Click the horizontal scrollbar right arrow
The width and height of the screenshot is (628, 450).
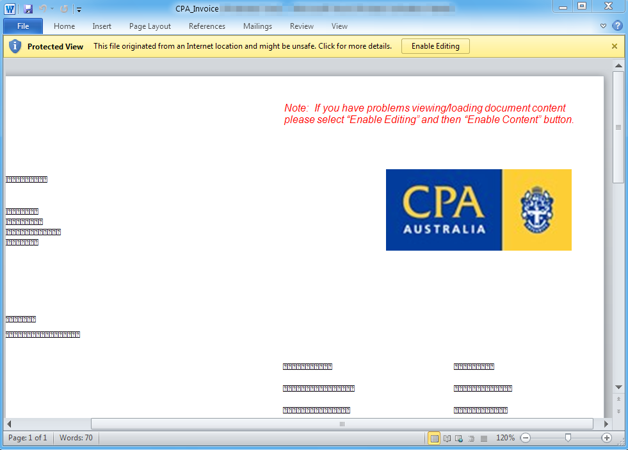pyautogui.click(x=606, y=424)
